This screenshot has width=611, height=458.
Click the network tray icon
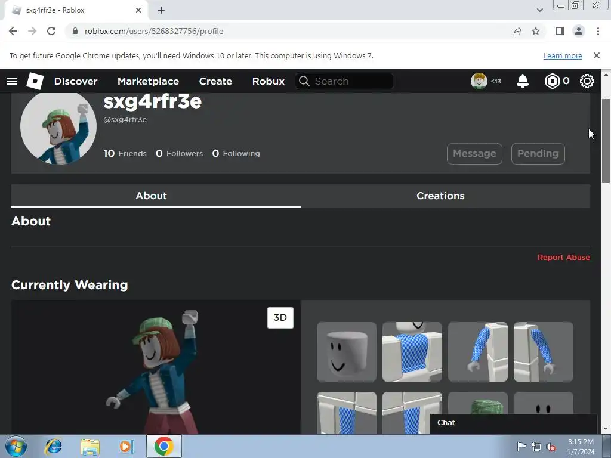pos(536,447)
